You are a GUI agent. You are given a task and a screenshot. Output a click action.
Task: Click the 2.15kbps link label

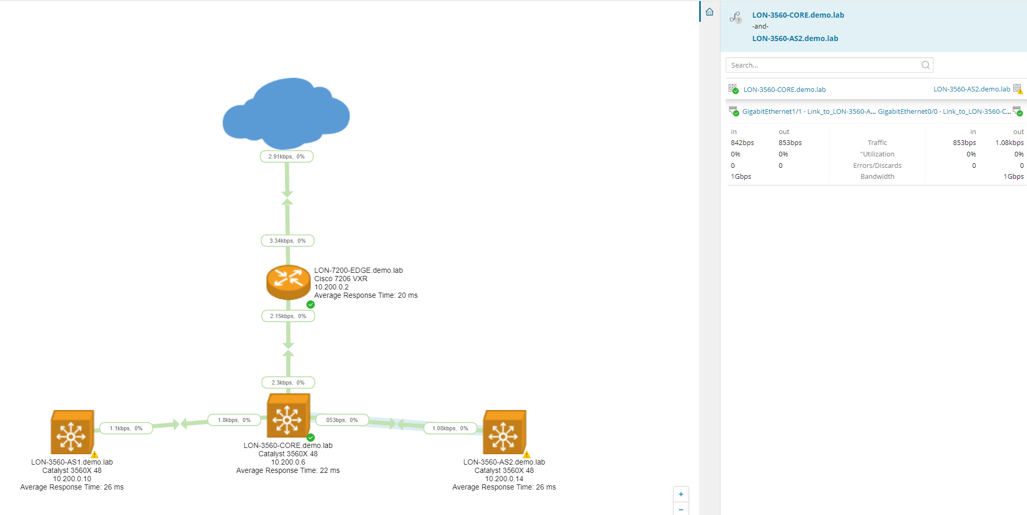pyautogui.click(x=288, y=316)
